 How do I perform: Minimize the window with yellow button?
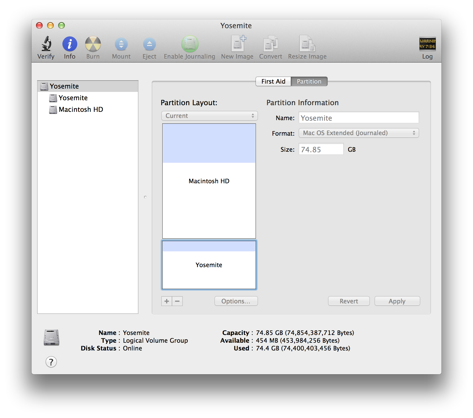(50, 25)
